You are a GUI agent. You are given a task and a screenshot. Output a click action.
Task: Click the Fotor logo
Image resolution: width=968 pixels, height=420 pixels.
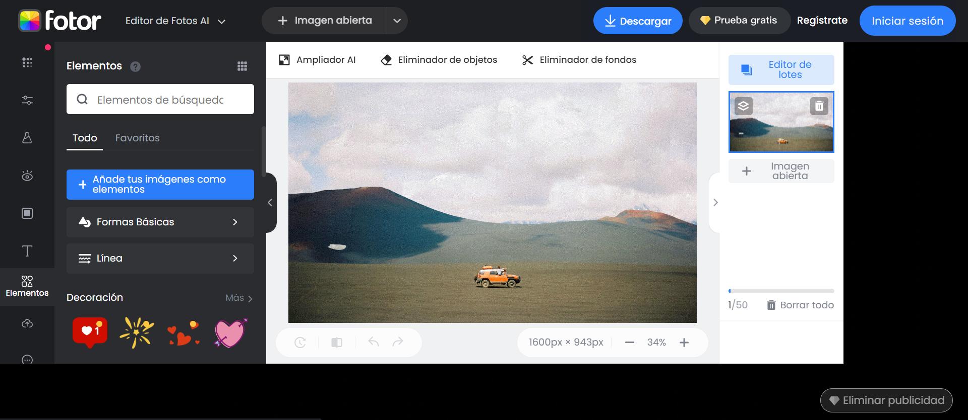[59, 21]
